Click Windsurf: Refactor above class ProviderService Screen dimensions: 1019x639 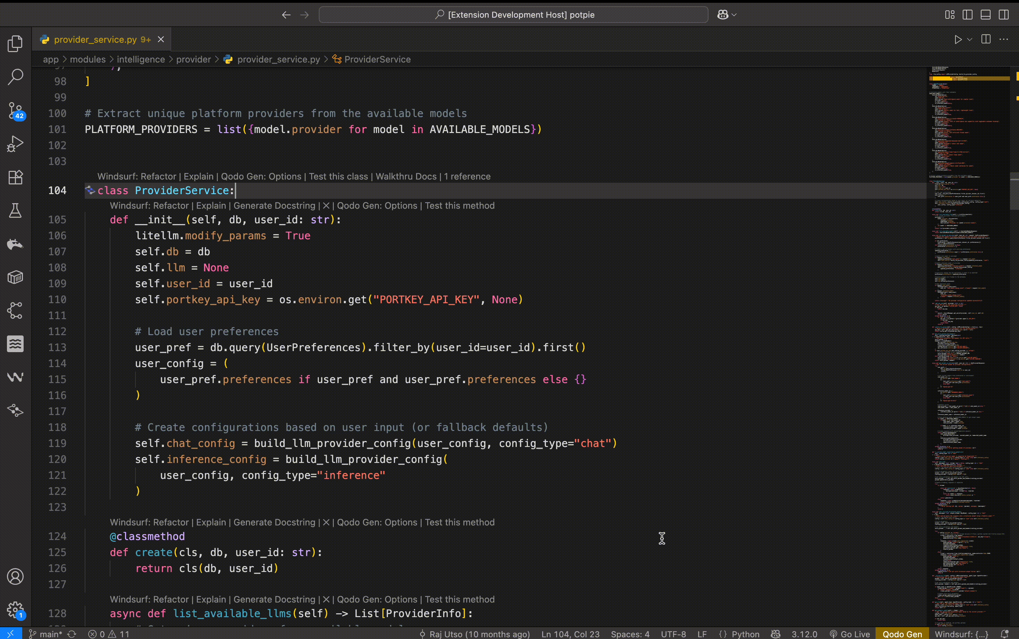tap(136, 176)
